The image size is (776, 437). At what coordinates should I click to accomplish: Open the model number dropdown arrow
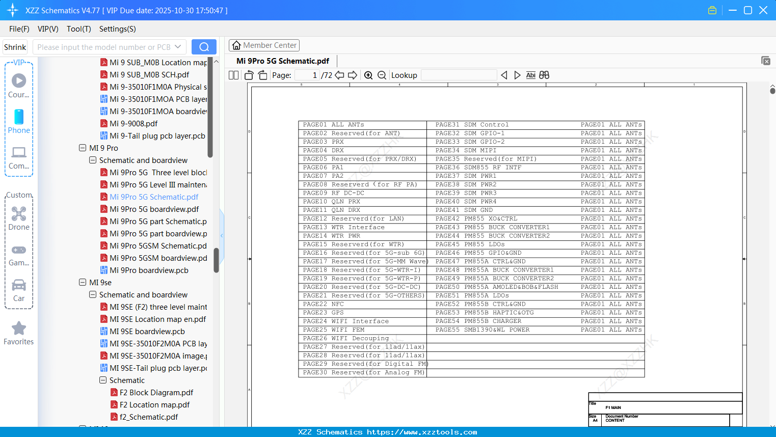pos(178,47)
